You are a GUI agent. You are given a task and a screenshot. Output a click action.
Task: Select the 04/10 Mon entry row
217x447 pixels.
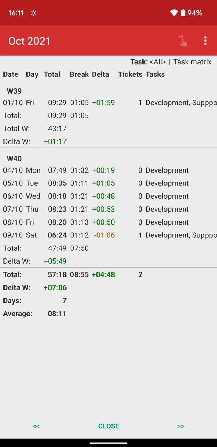pos(104,170)
